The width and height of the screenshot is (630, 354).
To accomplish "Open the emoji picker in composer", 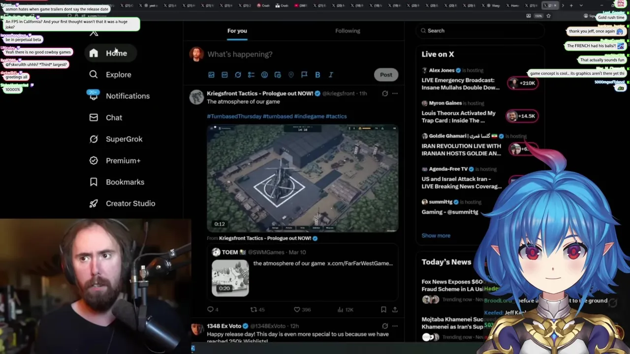I will tap(264, 75).
